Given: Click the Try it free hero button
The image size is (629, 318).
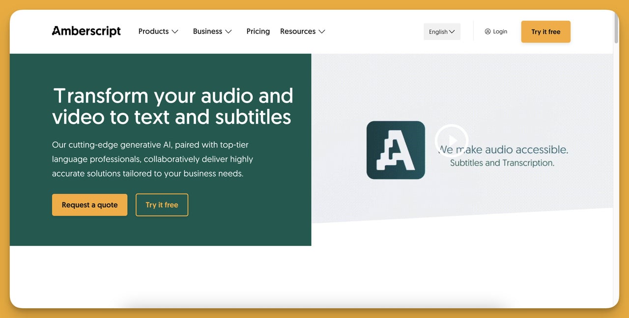Looking at the screenshot, I should (x=162, y=205).
